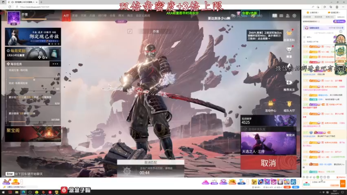Open the 排行榜 leaderboard tab
This screenshot has width=347, height=195.
pyautogui.click(x=102, y=16)
